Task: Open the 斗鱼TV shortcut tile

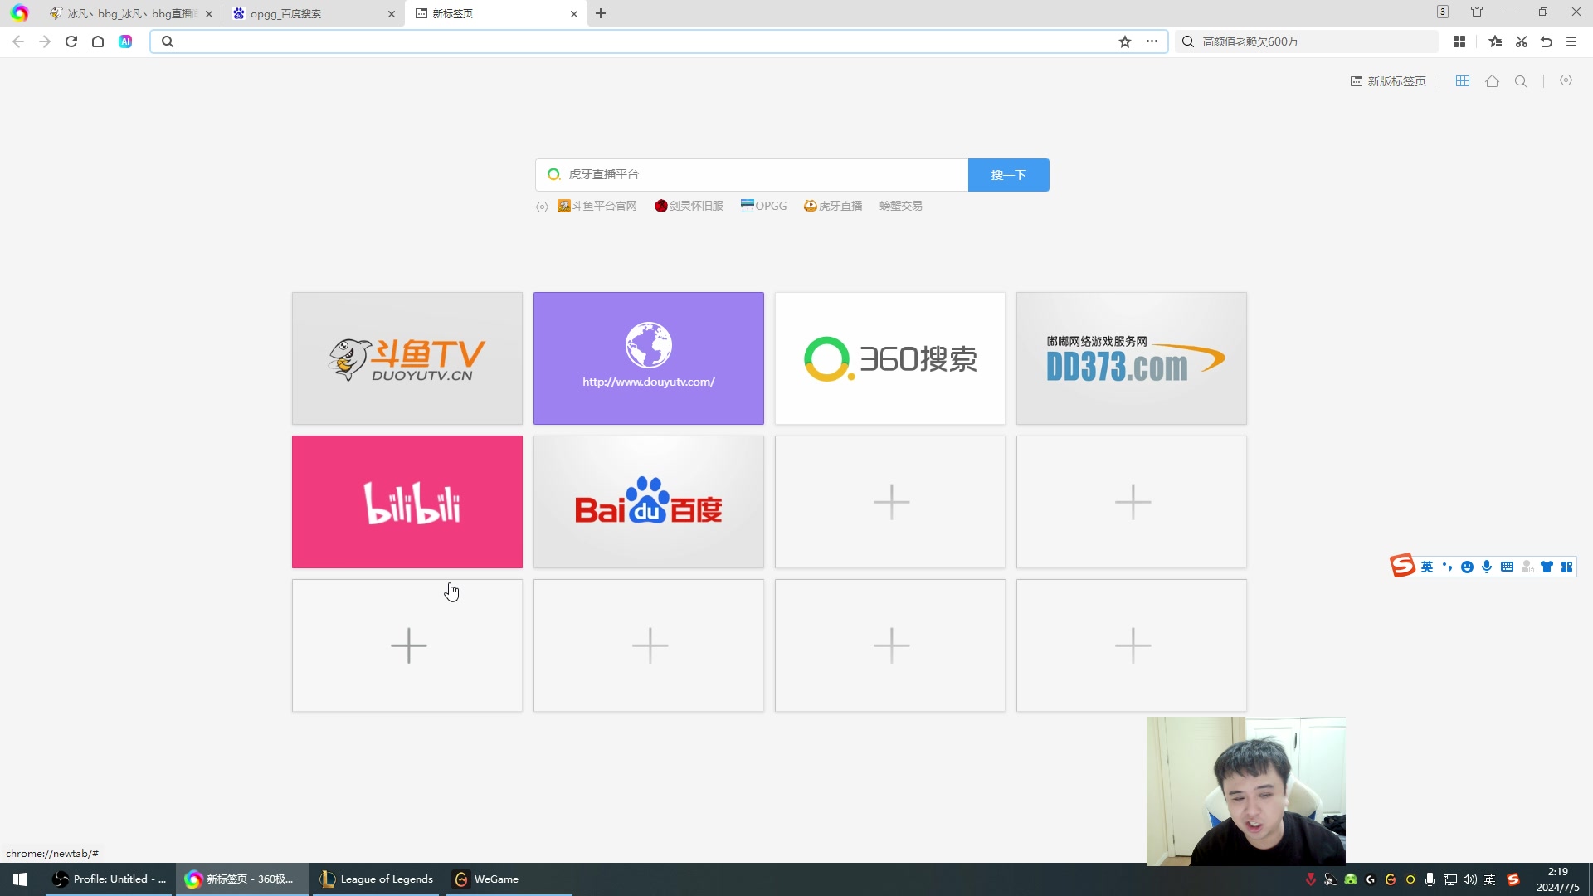Action: 407,358
